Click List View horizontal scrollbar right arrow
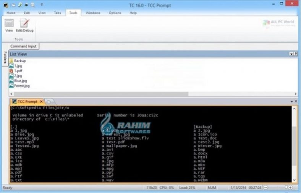This screenshot has width=301, height=193. [295, 94]
